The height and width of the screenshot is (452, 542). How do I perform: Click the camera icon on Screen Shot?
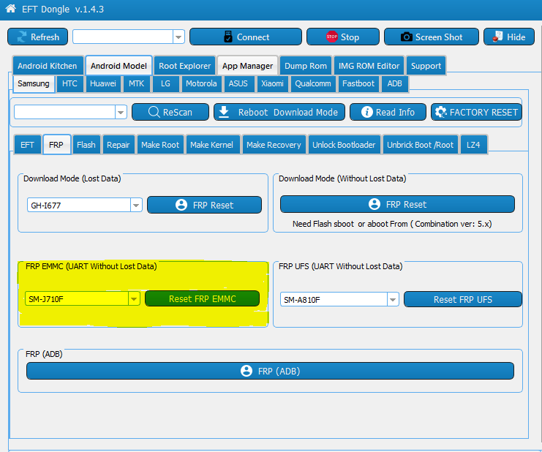coord(406,37)
